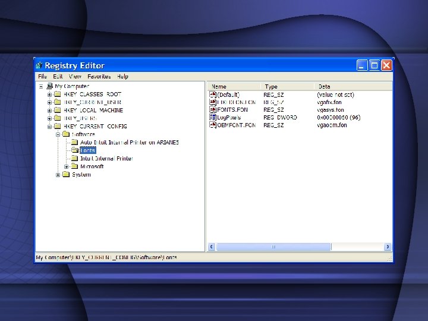Select the Software key label
The height and width of the screenshot is (321, 428).
[83, 134]
